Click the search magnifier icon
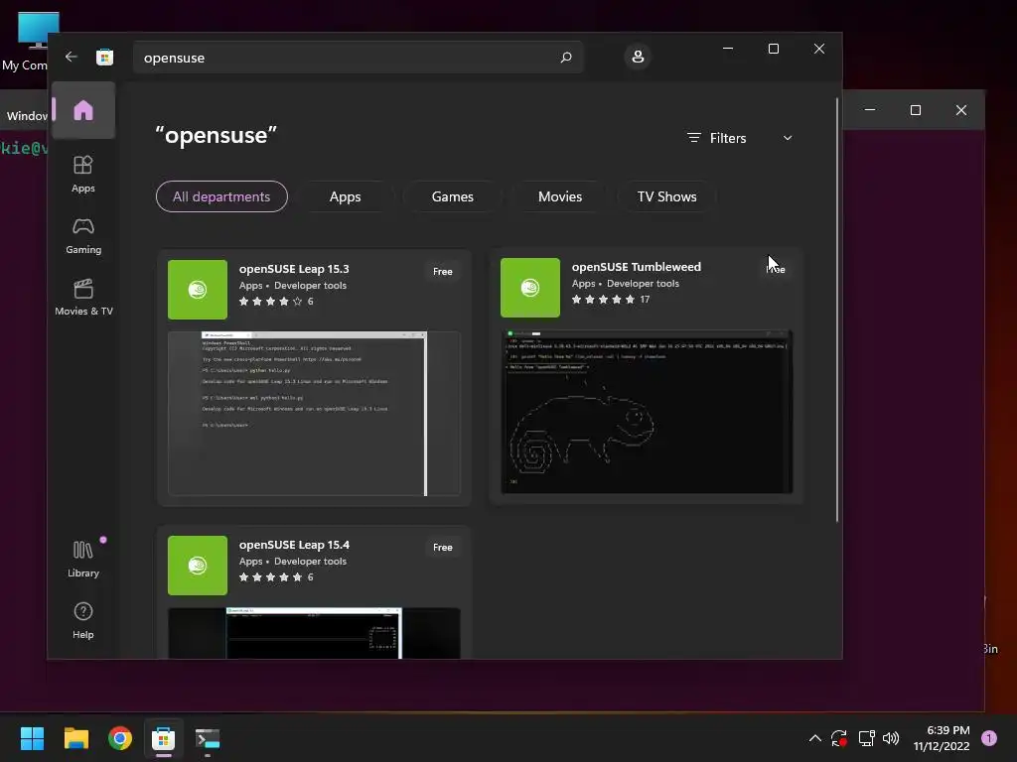This screenshot has height=762, width=1017. (x=565, y=57)
